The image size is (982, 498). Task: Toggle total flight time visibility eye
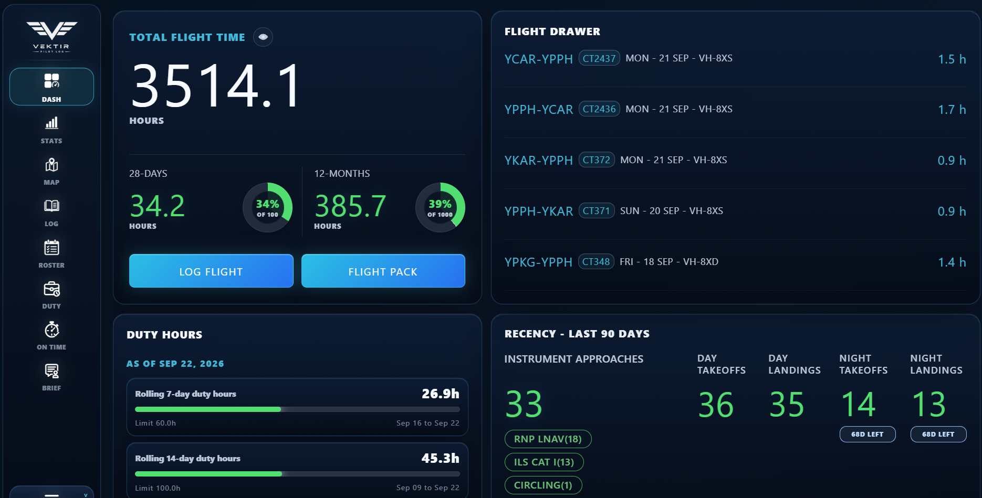[263, 37]
